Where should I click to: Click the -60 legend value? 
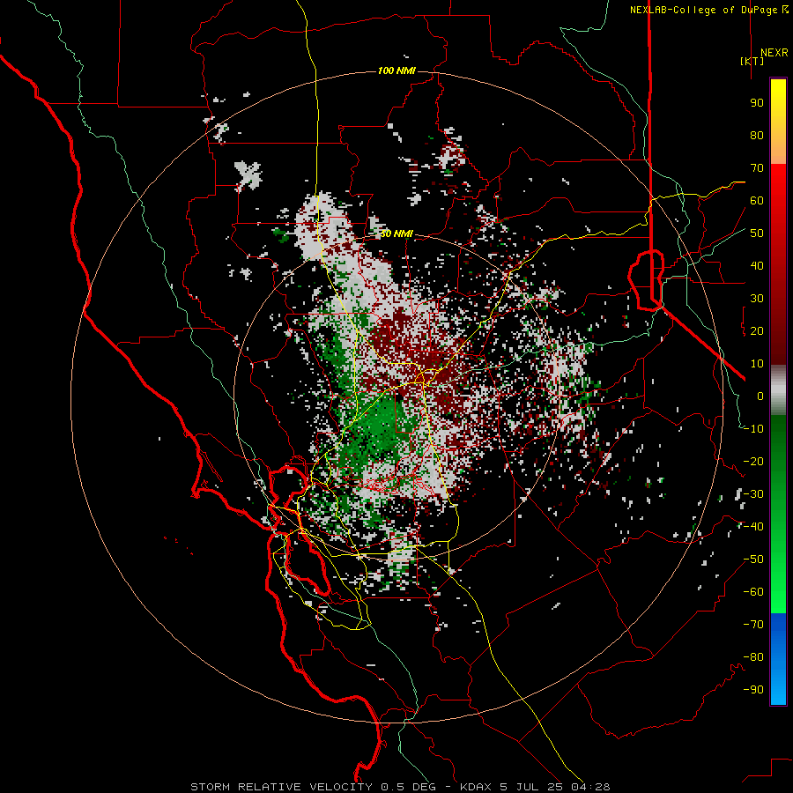(x=753, y=592)
